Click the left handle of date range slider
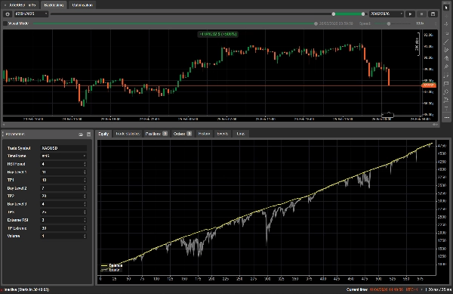This screenshot has width=453, height=294. [x=334, y=14]
